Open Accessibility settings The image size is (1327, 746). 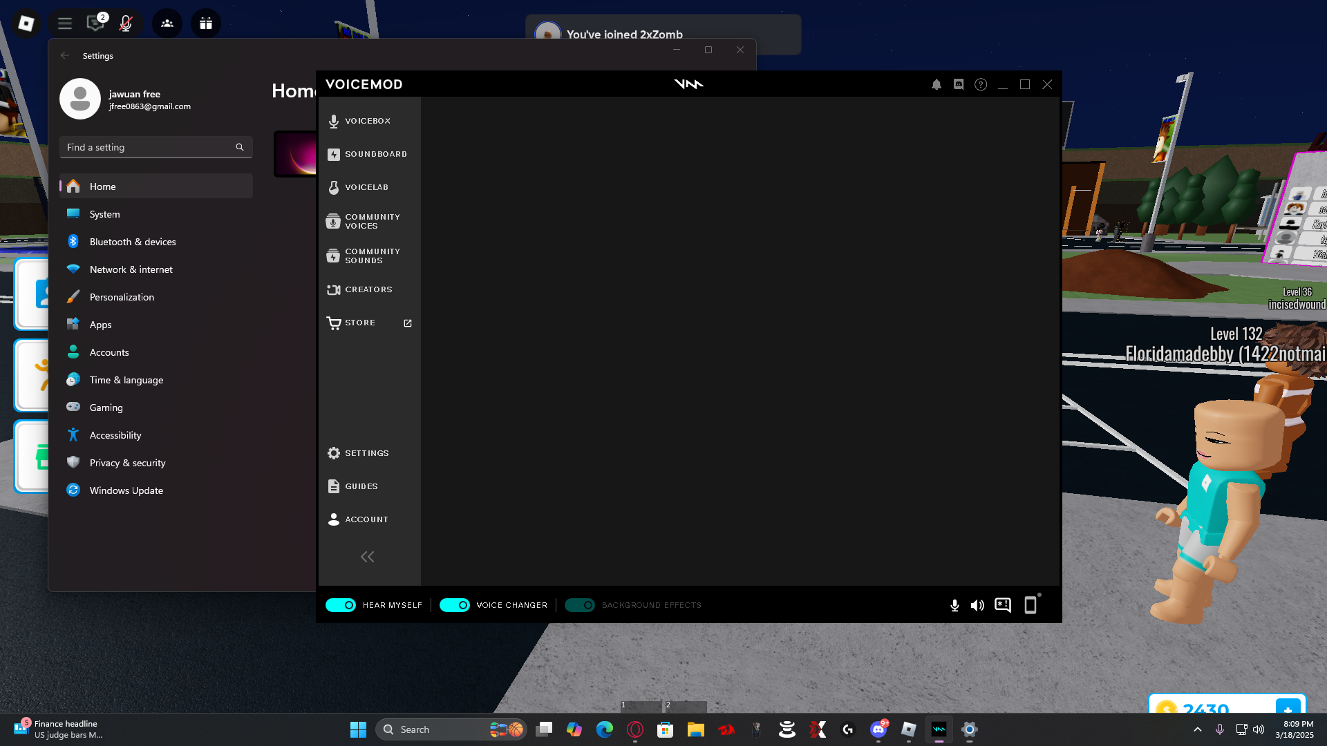156,435
